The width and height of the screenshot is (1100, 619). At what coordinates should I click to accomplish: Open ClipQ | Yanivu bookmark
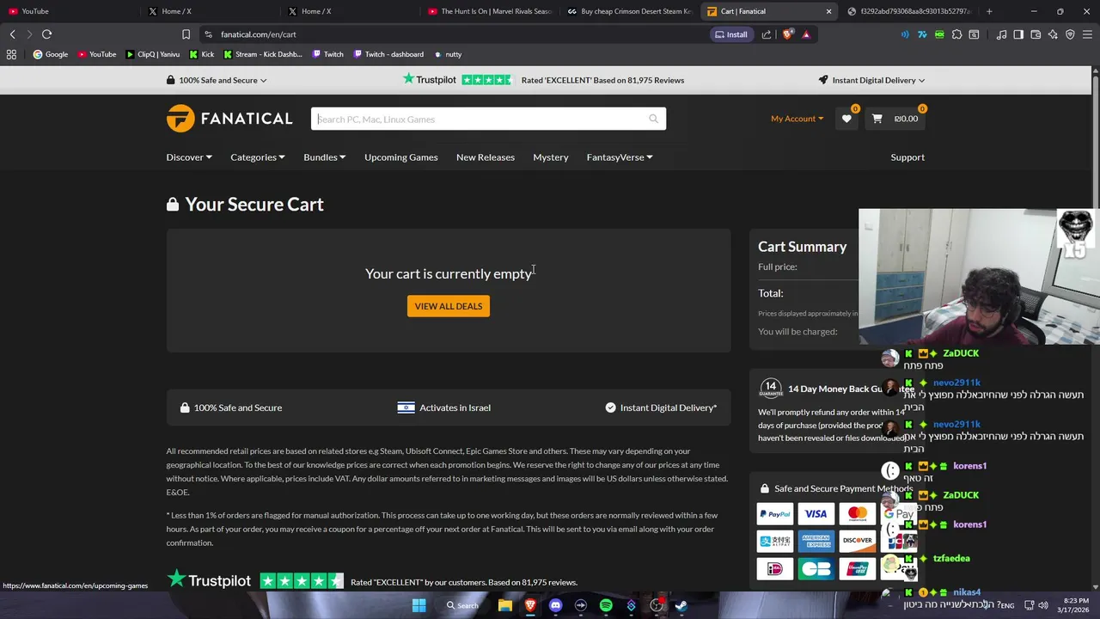click(153, 54)
